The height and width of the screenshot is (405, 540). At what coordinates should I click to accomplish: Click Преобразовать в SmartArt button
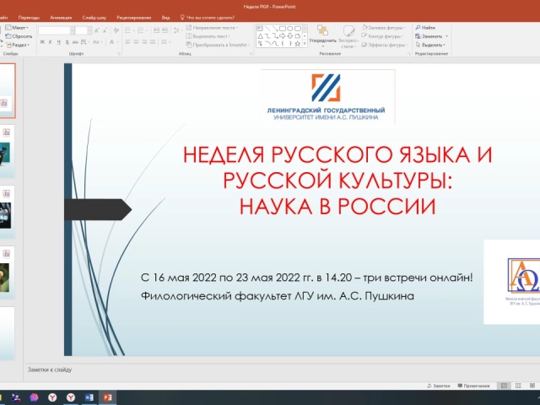coord(218,45)
